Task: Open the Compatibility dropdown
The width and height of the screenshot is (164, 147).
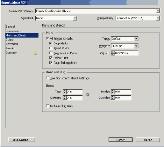Action: (x=158, y=18)
